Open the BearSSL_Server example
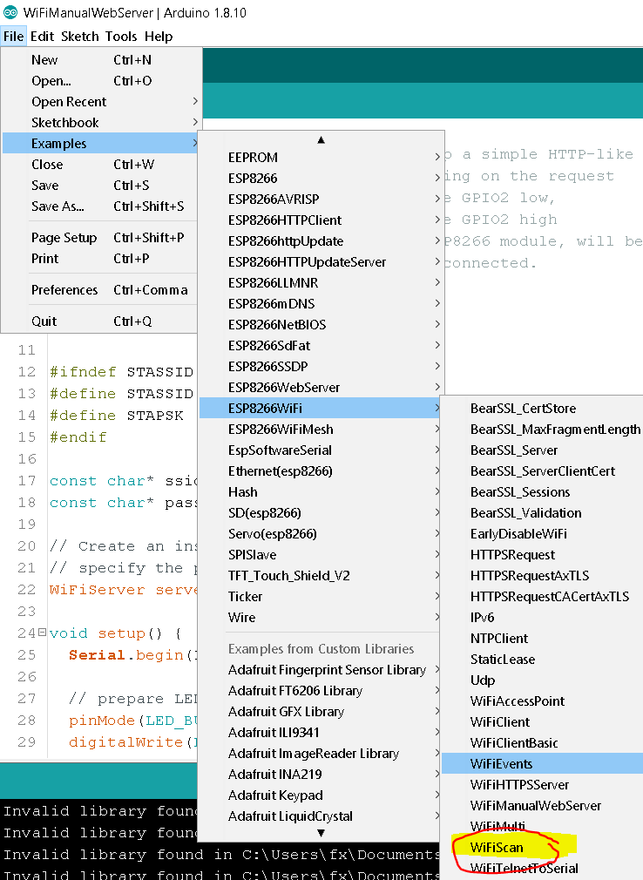Image resolution: width=643 pixels, height=880 pixels. point(542,450)
